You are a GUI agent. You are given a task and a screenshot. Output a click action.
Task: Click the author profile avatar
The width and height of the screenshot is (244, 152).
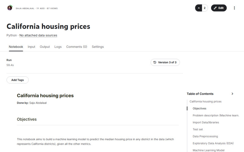[x=10, y=8]
